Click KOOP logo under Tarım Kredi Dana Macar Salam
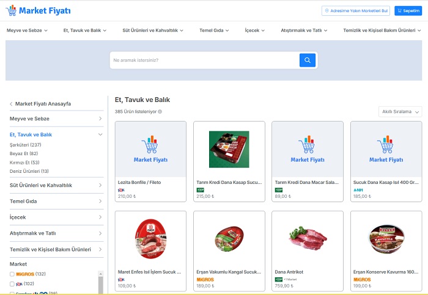 279,190
